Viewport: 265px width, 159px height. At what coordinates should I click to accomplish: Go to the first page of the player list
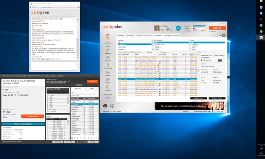72,138
